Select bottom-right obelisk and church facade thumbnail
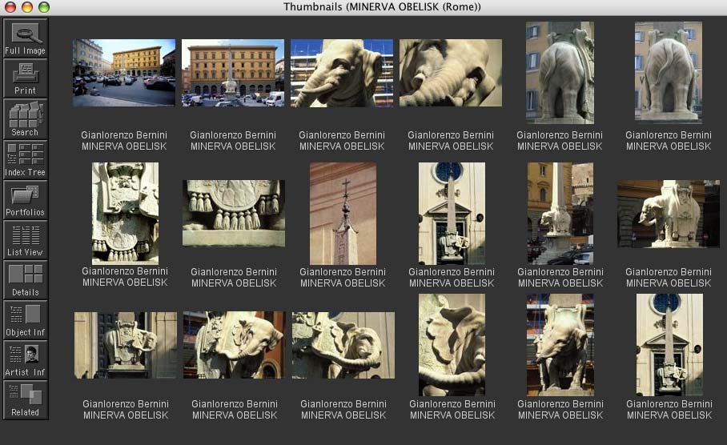Viewport: 727px width, 445px height. 669,345
